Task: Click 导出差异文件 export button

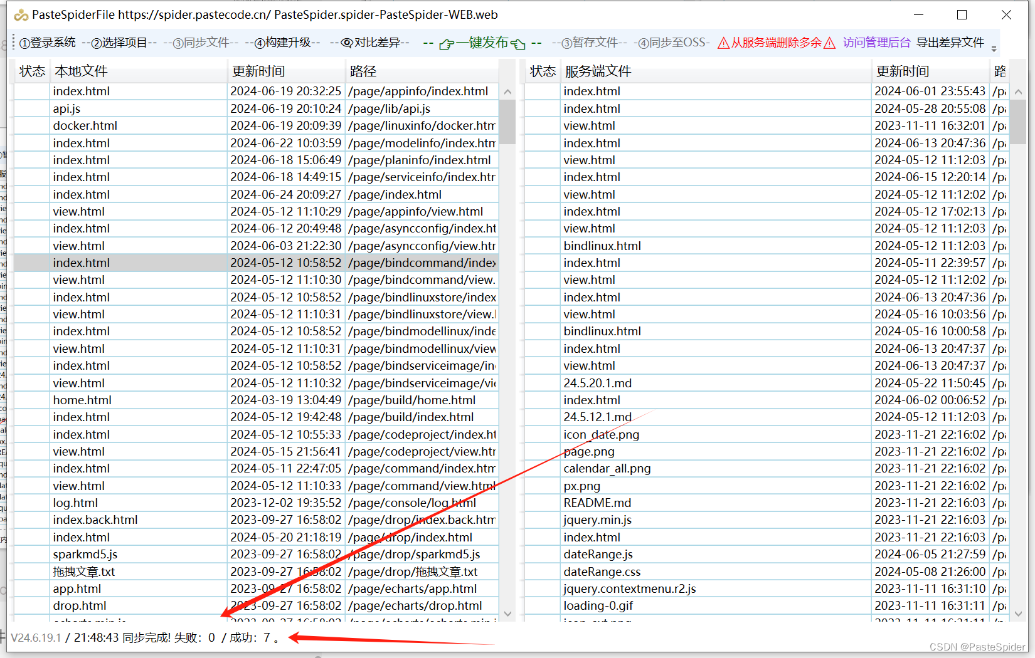Action: (950, 43)
